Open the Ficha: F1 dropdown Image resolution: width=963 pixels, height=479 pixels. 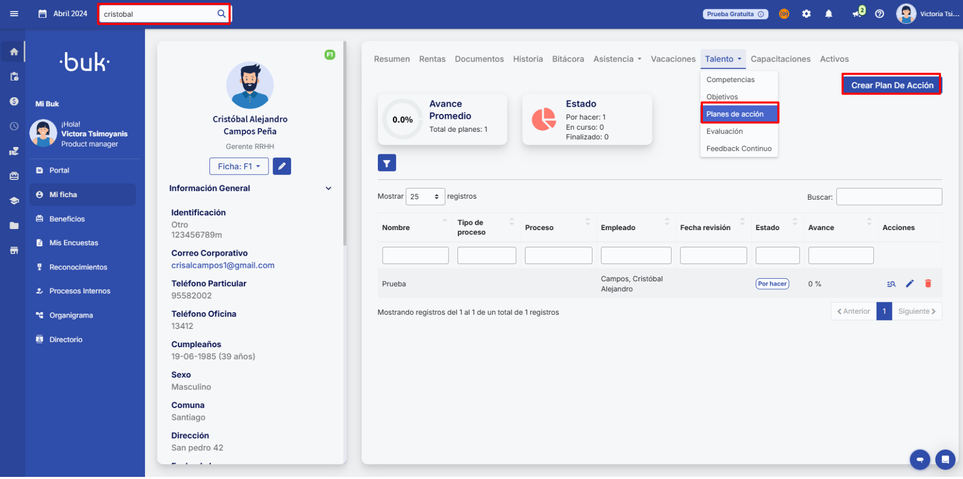click(x=239, y=166)
